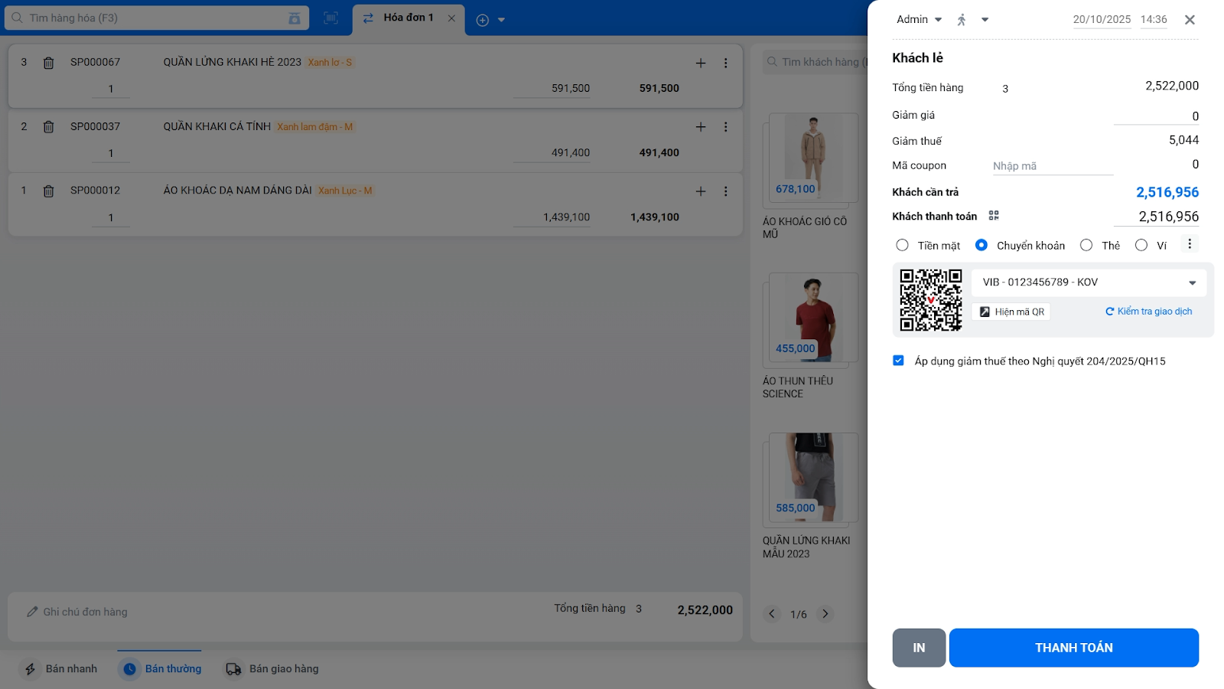Click the plus icon on the QUẦN KHAKI CÁ TÍNH row
1224x689 pixels.
[x=701, y=127]
